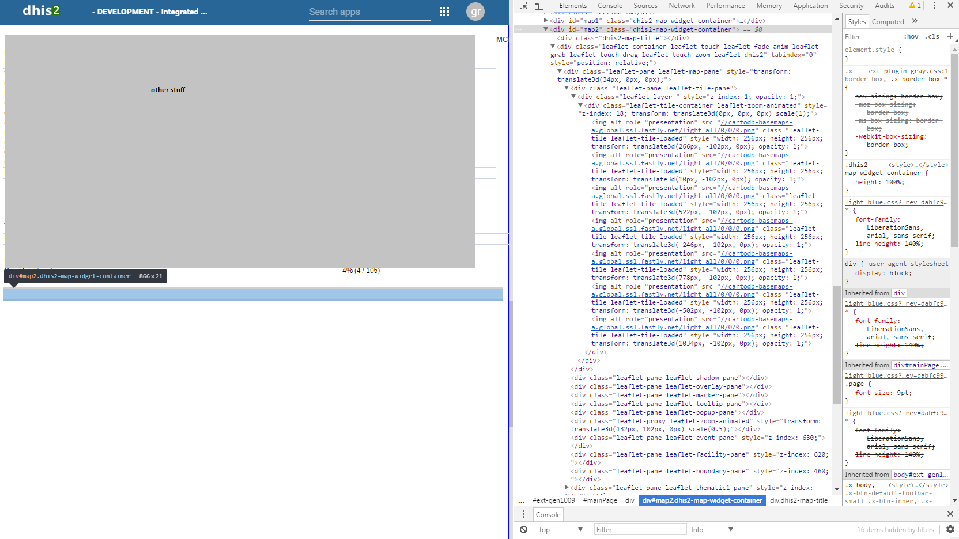Toggle the device toolbar icon
Image resolution: width=959 pixels, height=539 pixels.
coord(539,6)
